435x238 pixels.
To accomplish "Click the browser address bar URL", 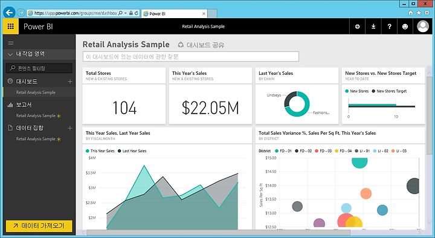I will click(75, 13).
